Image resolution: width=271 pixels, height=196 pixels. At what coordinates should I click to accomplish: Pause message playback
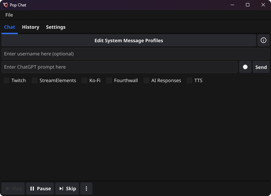click(40, 189)
